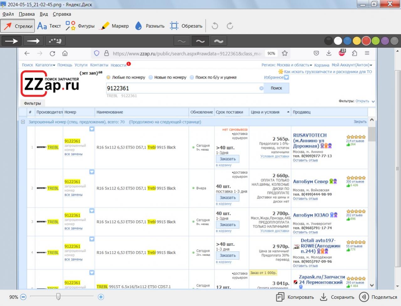The image size is (401, 306).
Task: Click the zzap.ru address bar URL
Action: click(187, 54)
